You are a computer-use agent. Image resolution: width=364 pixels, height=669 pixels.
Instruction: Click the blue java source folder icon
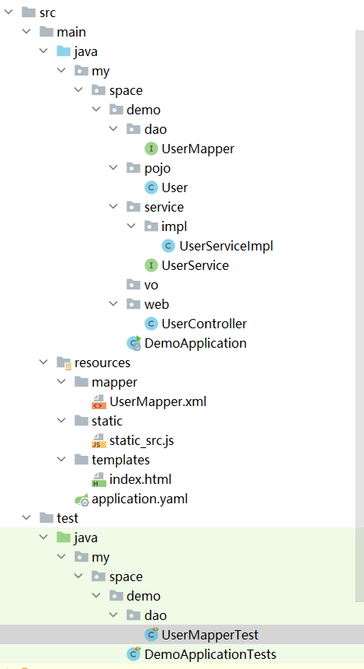point(64,51)
